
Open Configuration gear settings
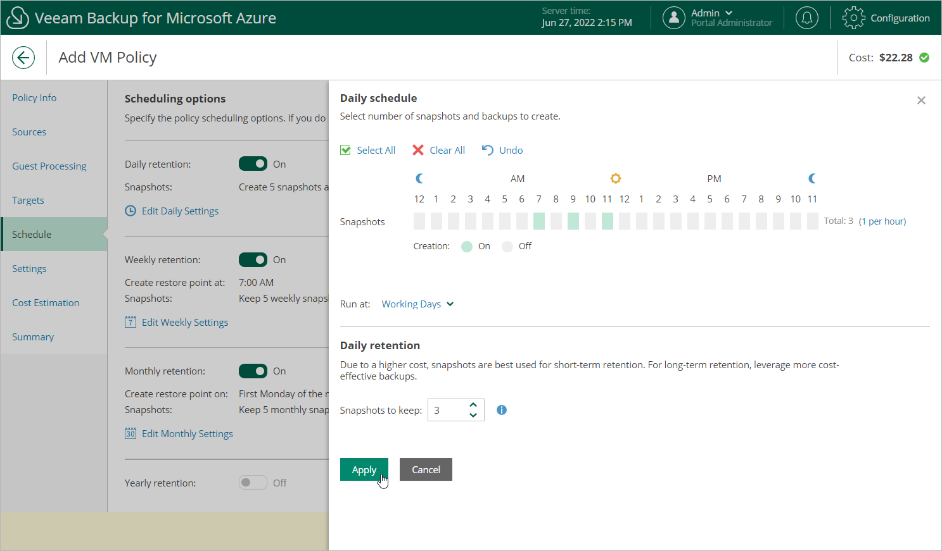tap(853, 18)
